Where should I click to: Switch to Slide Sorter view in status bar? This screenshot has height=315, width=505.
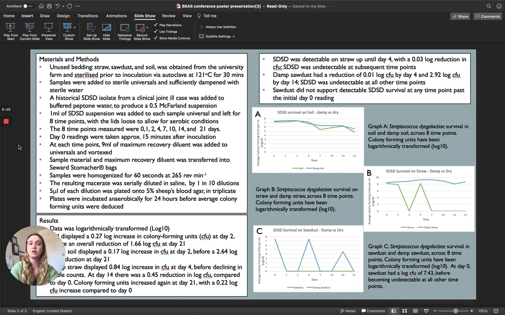[x=404, y=311]
